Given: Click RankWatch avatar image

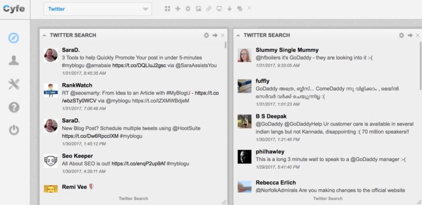Looking at the screenshot, I should click(51, 90).
